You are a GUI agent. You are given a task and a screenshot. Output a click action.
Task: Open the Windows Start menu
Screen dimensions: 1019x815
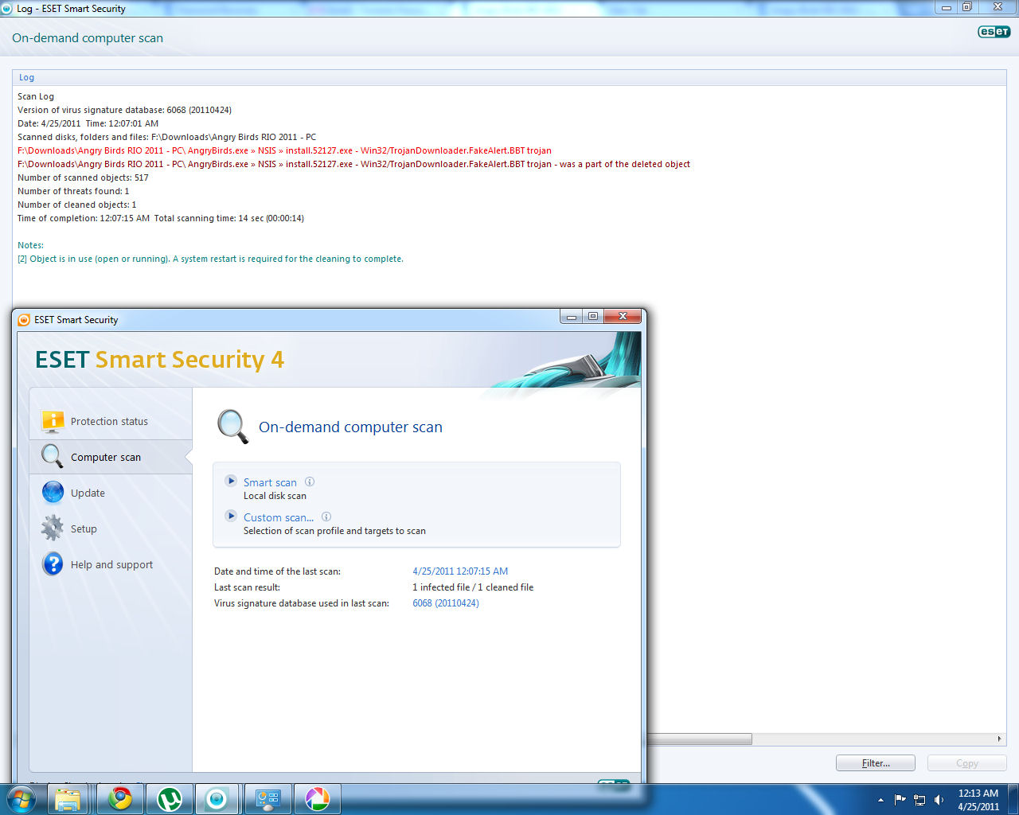(21, 799)
